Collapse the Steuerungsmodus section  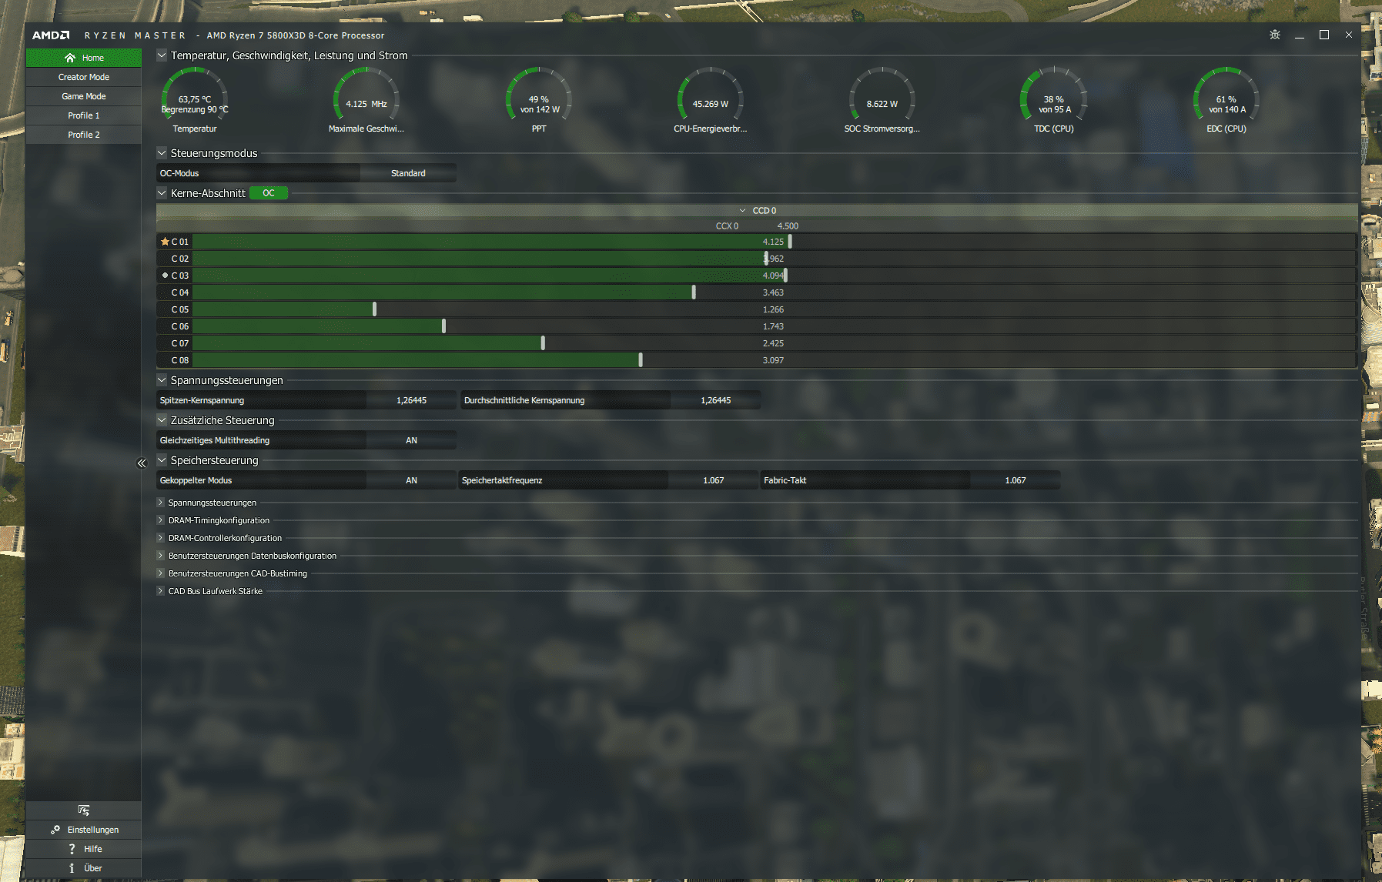[x=162, y=153]
